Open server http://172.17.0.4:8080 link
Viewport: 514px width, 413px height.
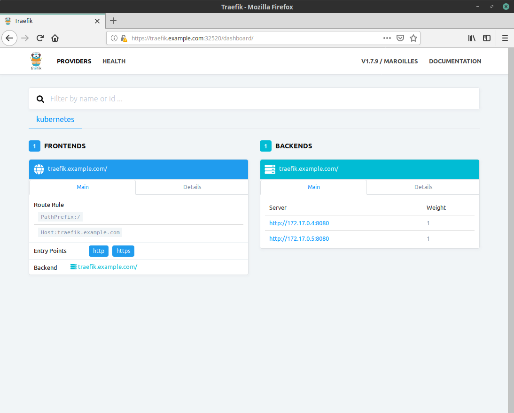tap(299, 223)
